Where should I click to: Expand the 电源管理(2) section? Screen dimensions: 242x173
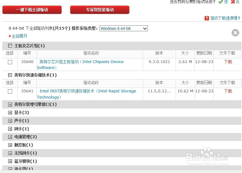point(10,137)
